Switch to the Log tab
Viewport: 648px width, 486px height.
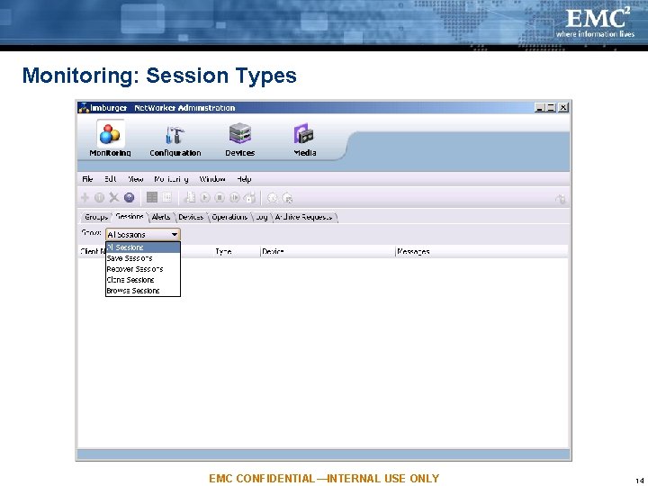coord(262,218)
